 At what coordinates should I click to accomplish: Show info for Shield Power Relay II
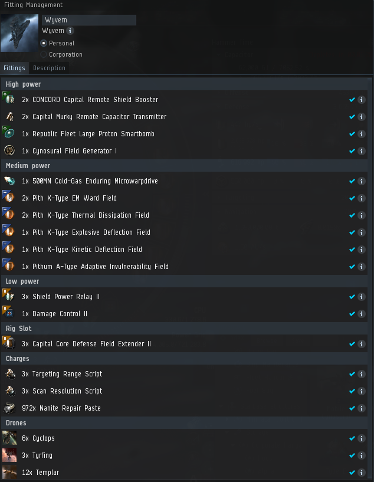coord(362,297)
